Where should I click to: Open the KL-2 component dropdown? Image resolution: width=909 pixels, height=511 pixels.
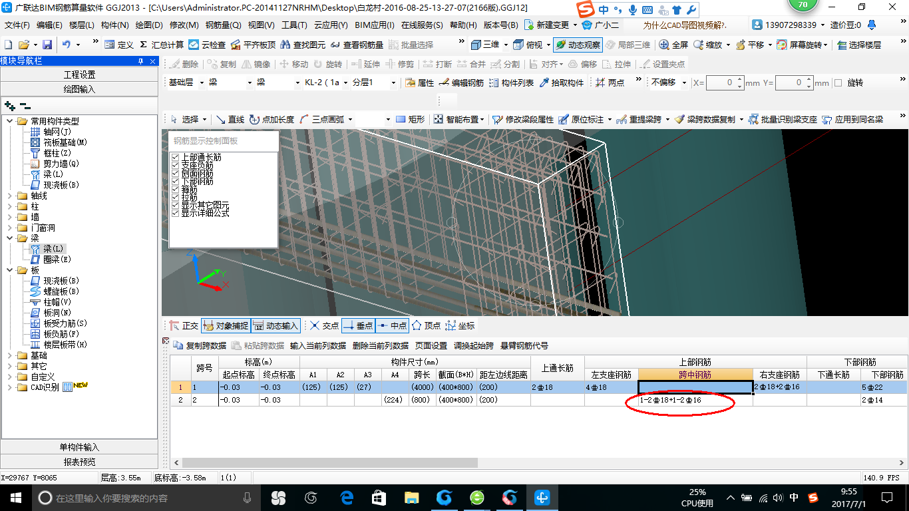click(x=345, y=83)
